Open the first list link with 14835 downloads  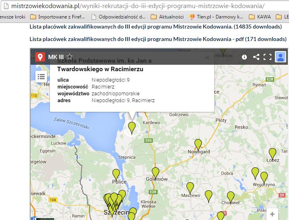coord(156,27)
